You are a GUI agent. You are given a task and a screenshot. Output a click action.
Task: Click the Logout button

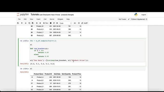[143, 15]
